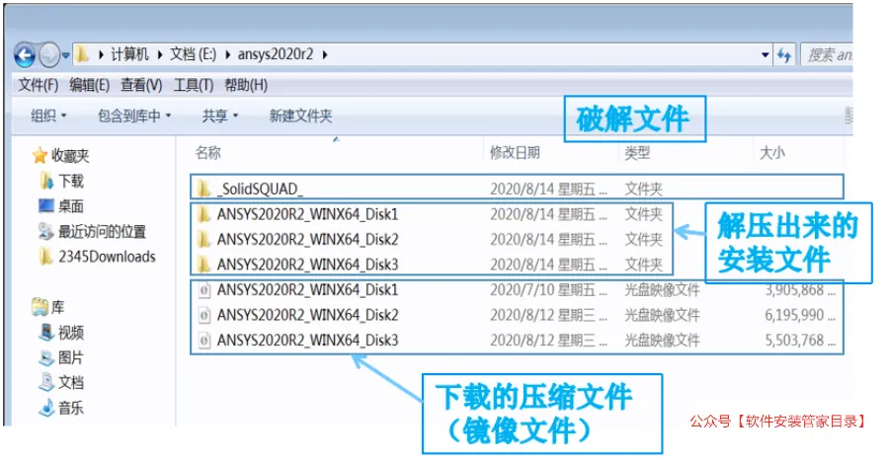
Task: Click the 收藏夹 label in sidebar
Action: pyautogui.click(x=70, y=155)
